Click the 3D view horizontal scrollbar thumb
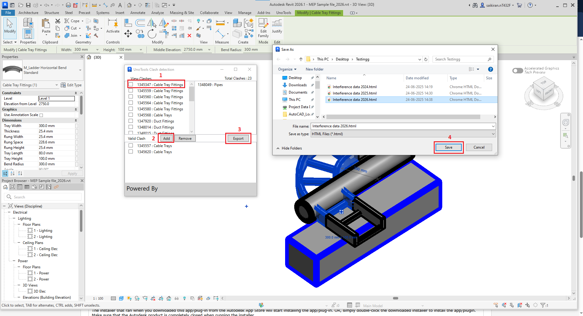 [395, 298]
